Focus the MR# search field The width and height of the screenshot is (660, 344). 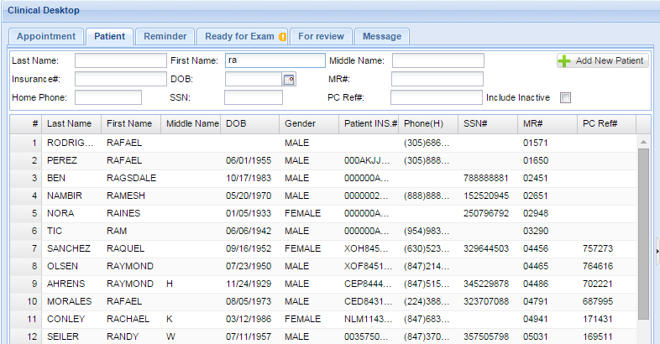[437, 79]
